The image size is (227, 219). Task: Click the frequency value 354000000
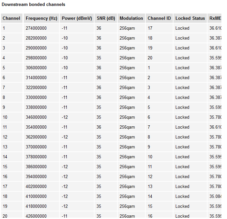coord(36,127)
